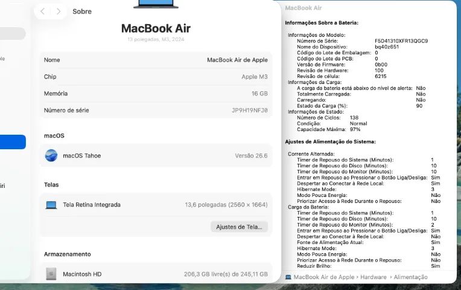Click the Tela Retina Integrada display icon
Image resolution: width=461 pixels, height=290 pixels.
[x=51, y=205]
